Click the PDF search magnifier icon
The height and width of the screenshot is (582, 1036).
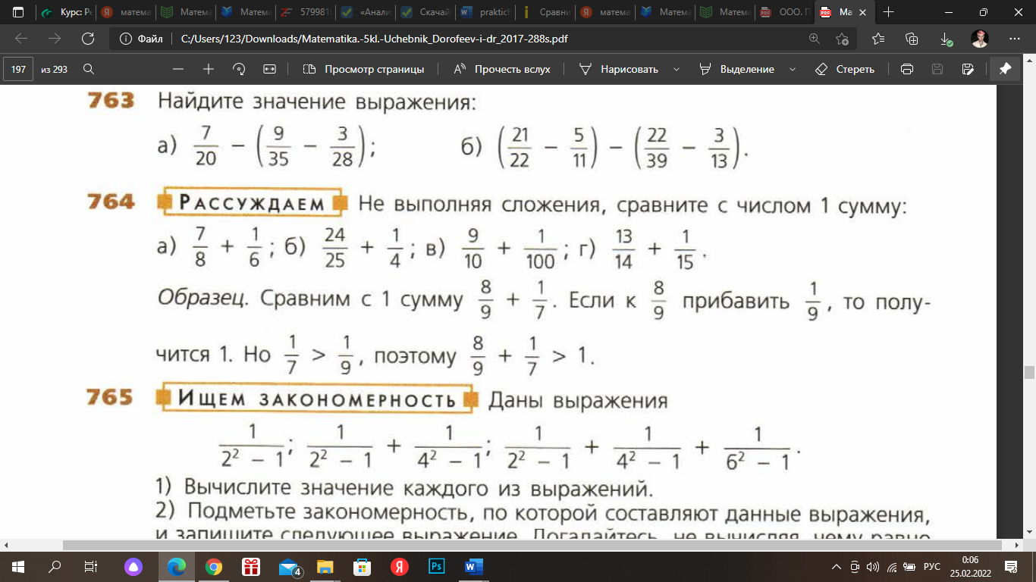[x=88, y=69]
